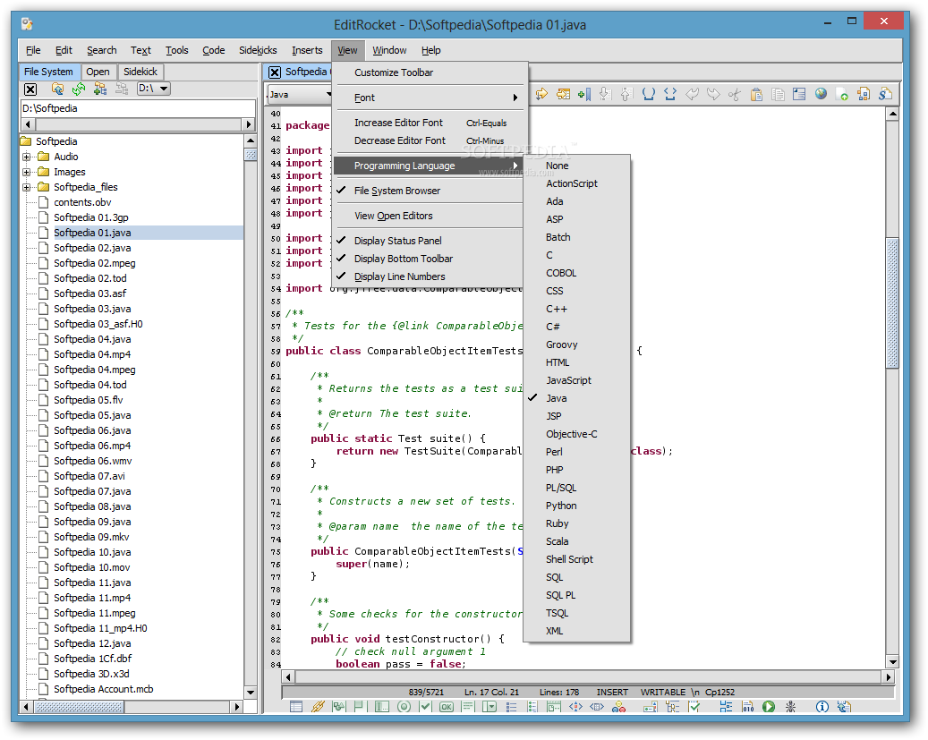Select Softpedia 01.java in file tree
The height and width of the screenshot is (740, 928).
pos(92,233)
